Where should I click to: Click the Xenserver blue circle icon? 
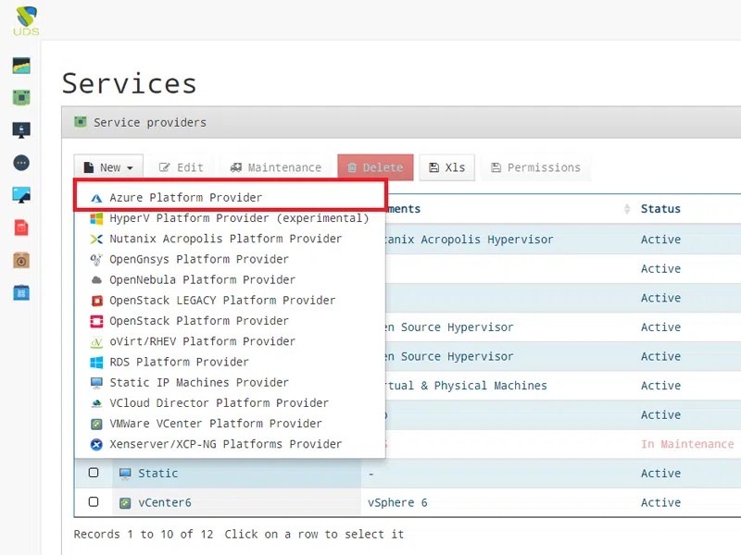[x=96, y=444]
